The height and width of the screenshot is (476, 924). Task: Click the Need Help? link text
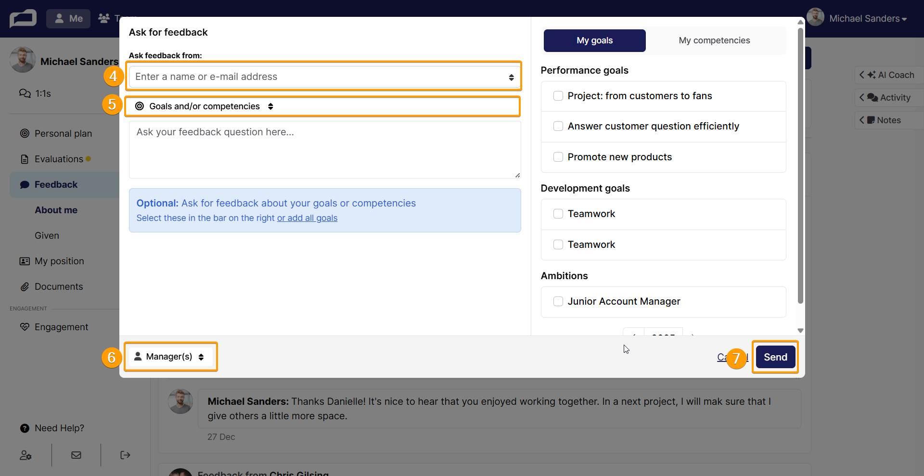[59, 428]
